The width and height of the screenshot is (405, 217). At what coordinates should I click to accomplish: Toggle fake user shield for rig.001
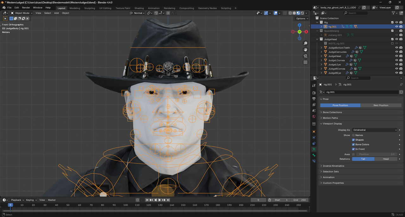click(401, 92)
